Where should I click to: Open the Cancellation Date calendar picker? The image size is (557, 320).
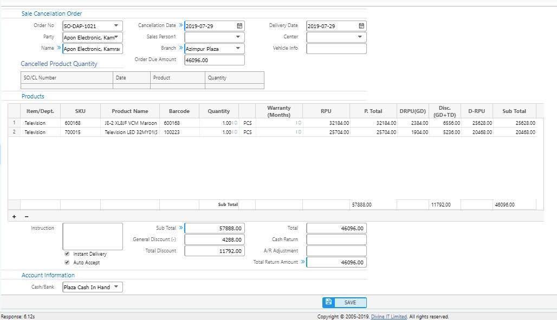239,26
